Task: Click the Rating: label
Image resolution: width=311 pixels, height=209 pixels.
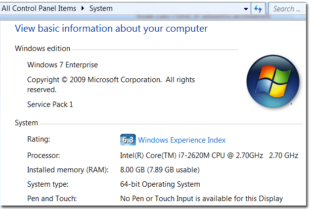Action: 39,139
